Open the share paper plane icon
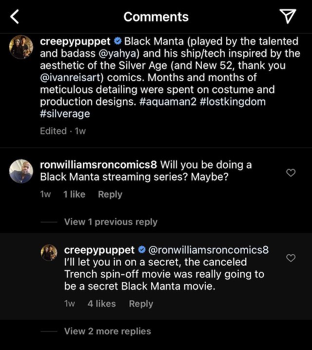Image resolution: width=312 pixels, height=350 pixels. [288, 17]
